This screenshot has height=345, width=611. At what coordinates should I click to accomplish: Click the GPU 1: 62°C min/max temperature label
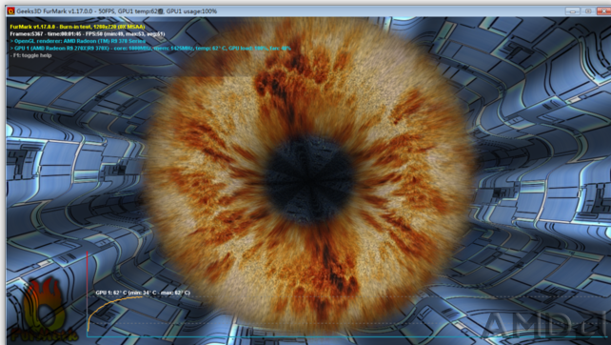(143, 293)
